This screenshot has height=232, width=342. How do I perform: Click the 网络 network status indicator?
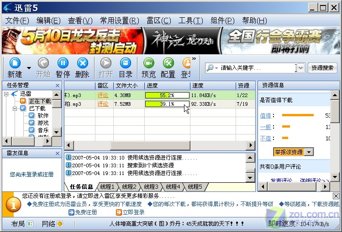[x=60, y=223]
